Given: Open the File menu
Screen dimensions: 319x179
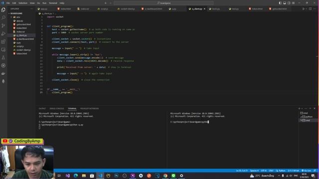Looking at the screenshot, I should click(8, 3).
